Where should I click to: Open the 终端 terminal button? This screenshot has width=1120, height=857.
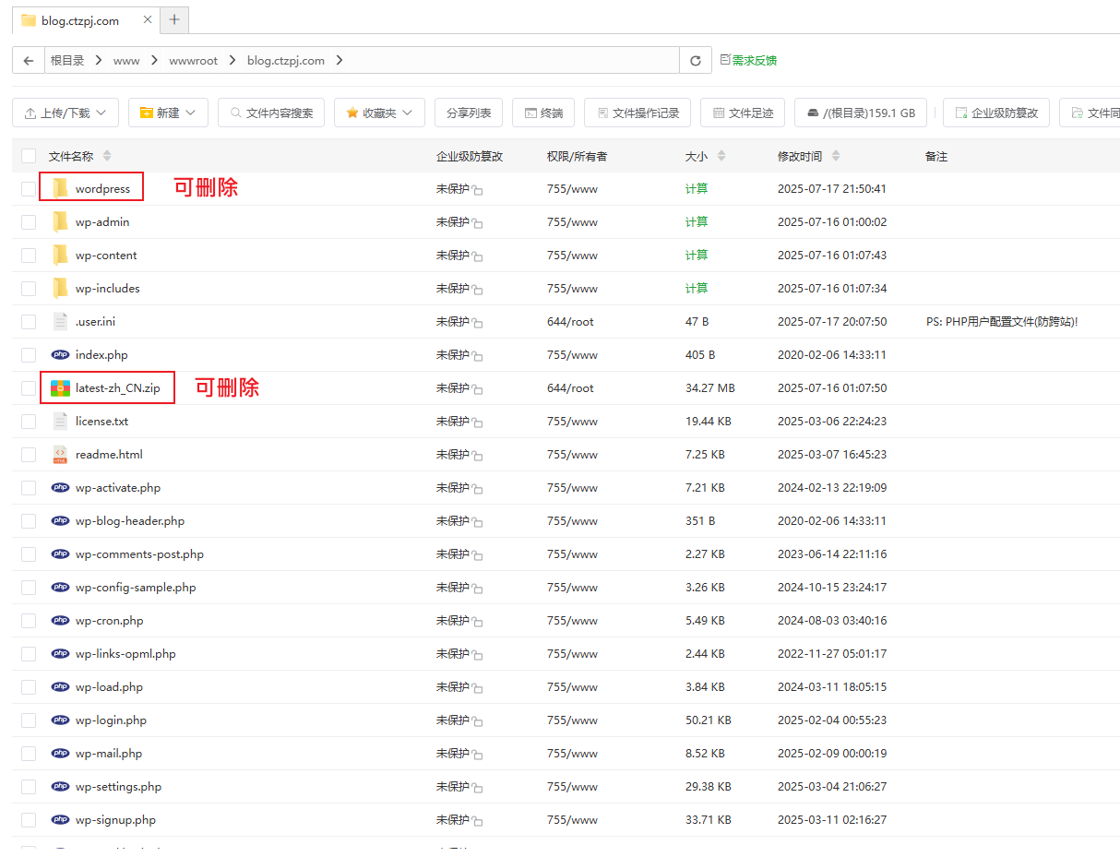coord(543,113)
